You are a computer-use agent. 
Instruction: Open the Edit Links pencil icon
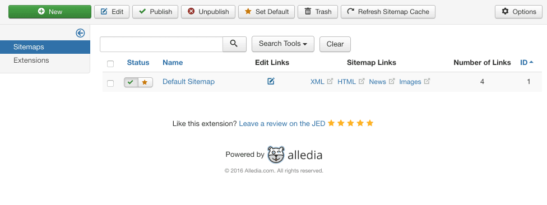(x=271, y=82)
